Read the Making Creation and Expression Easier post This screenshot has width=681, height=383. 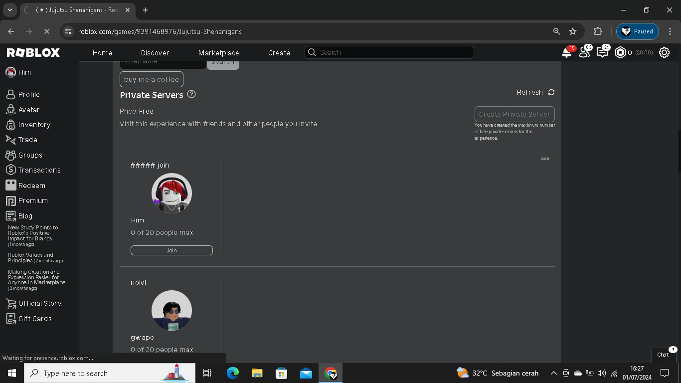point(36,280)
